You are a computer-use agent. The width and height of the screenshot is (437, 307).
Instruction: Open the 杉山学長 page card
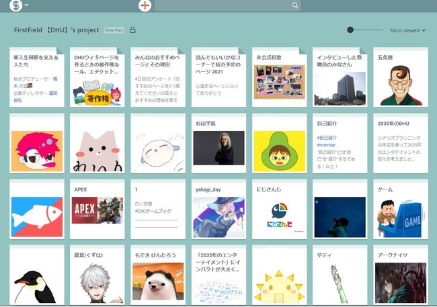(x=218, y=142)
